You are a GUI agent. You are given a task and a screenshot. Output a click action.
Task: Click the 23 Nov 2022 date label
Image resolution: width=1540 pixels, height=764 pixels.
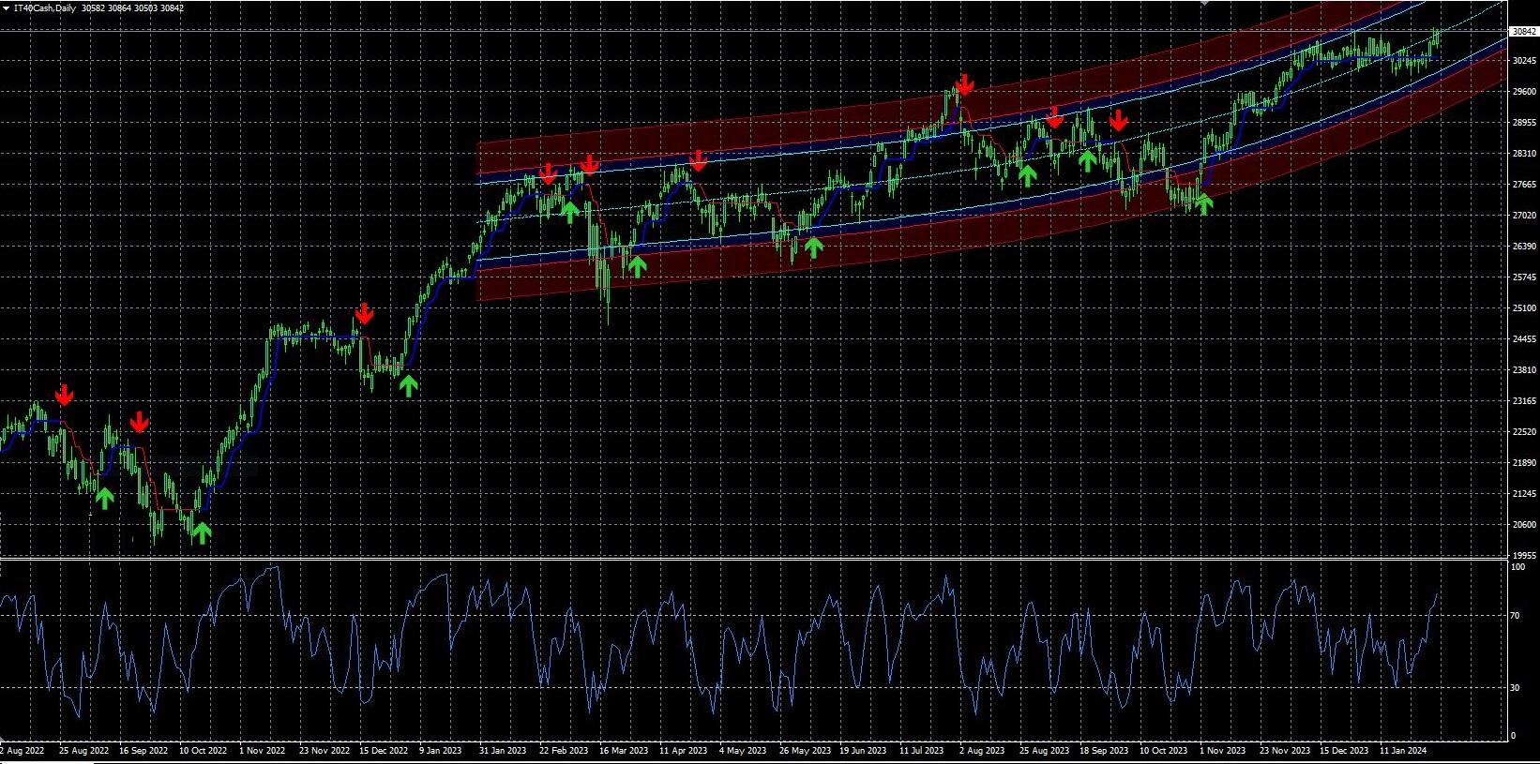tap(324, 751)
